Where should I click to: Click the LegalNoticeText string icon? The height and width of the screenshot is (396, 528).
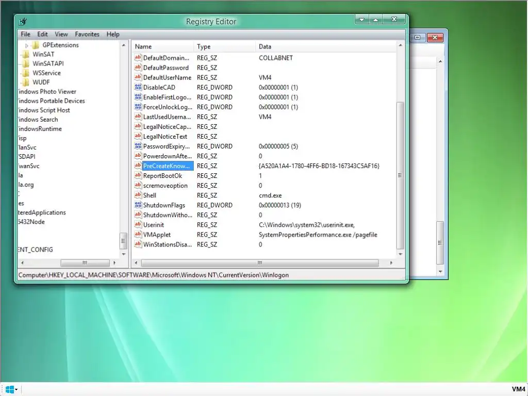138,136
